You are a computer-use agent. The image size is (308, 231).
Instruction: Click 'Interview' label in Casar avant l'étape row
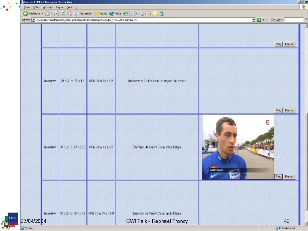50,147
